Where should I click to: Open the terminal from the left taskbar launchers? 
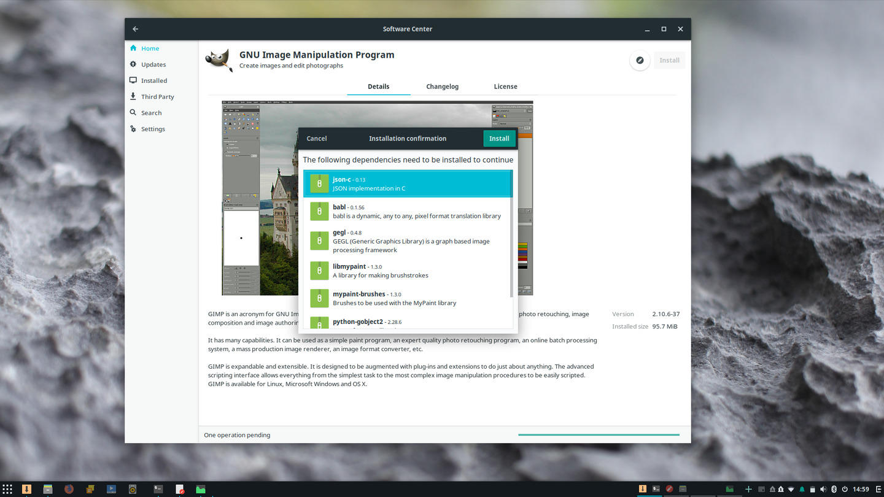tap(158, 489)
